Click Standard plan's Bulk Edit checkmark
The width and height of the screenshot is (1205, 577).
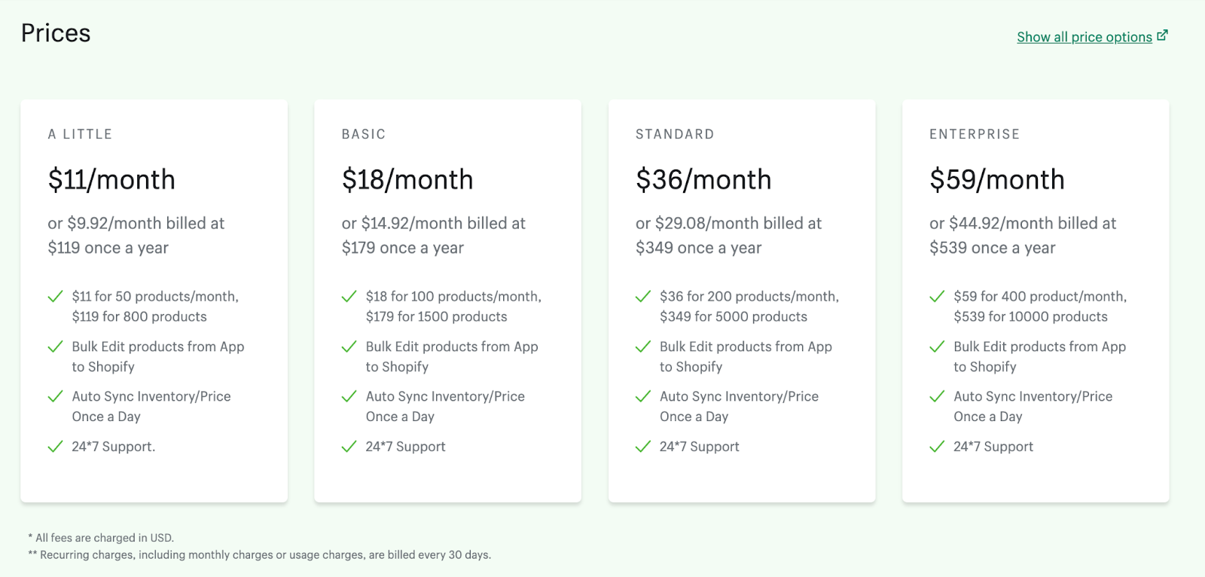pyautogui.click(x=642, y=347)
